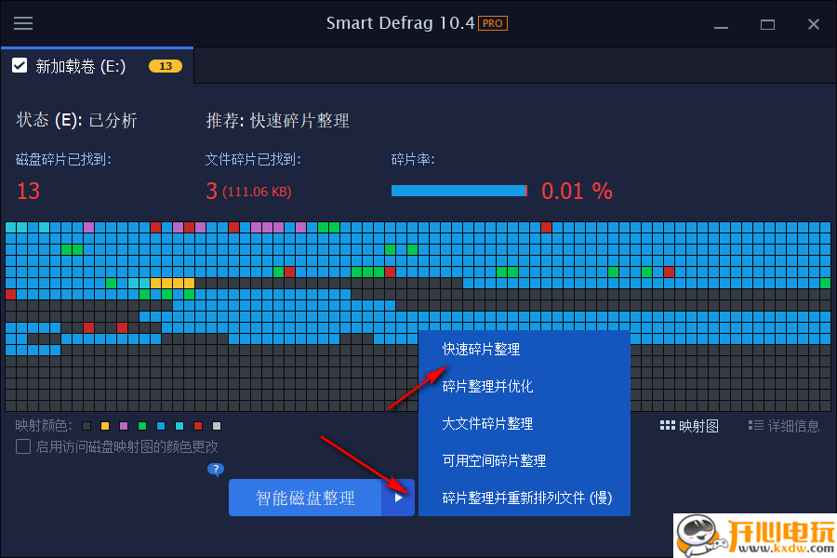Screen dimensions: 837x558
Task: Click the PRO badge in the title bar
Action: 491,23
